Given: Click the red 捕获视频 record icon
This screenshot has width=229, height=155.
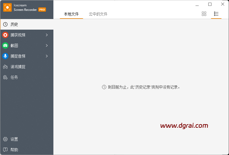Looking at the screenshot, I should [5, 35].
